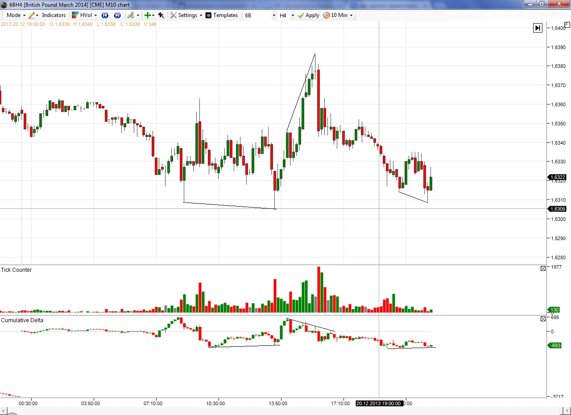
Task: Expand the green plus dropdown arrow
Action: point(153,15)
